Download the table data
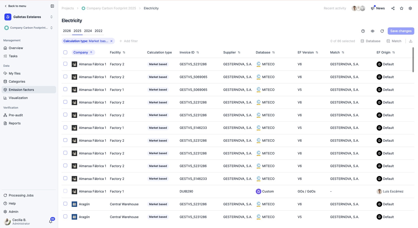Image resolution: width=418 pixels, height=228 pixels. pyautogui.click(x=411, y=41)
